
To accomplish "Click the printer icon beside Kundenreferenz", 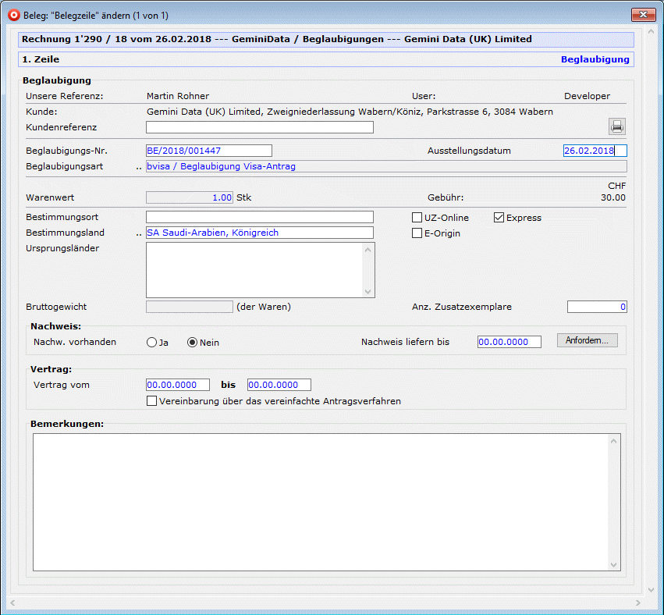I will (x=617, y=127).
